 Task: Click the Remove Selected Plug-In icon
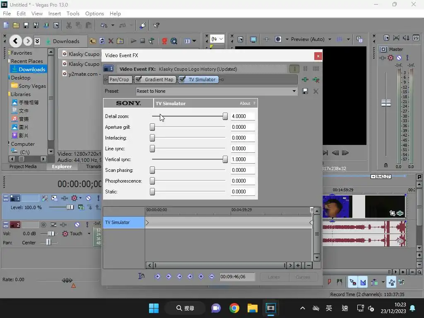pos(316,79)
